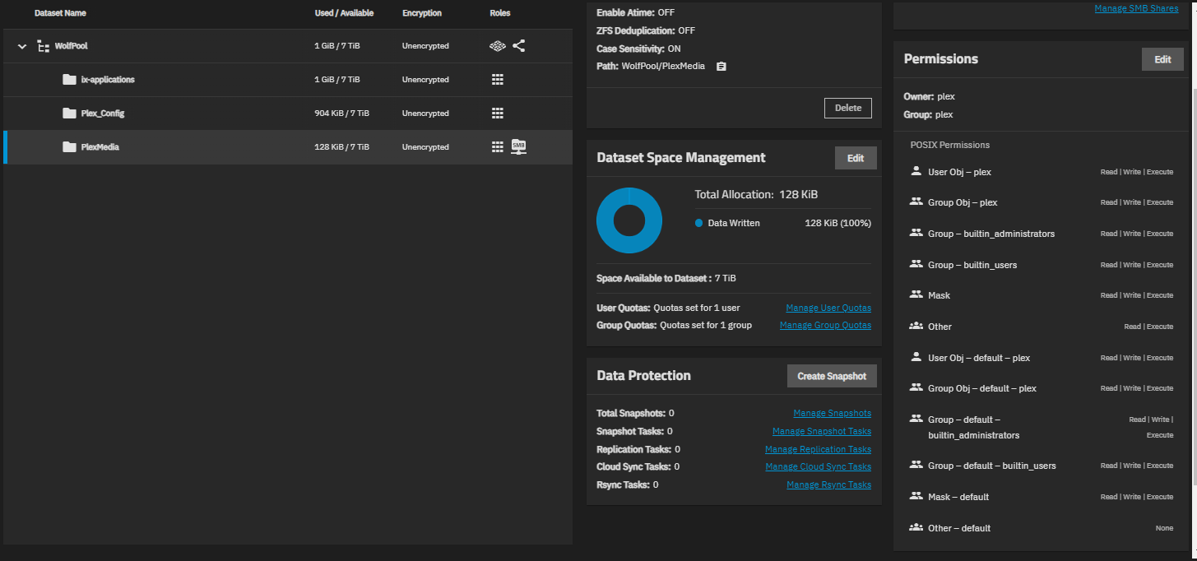Select the Plex_Config dataset
Image resolution: width=1197 pixels, height=561 pixels.
(103, 114)
